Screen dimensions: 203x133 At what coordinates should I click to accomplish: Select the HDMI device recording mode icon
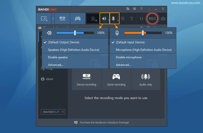pos(62,19)
